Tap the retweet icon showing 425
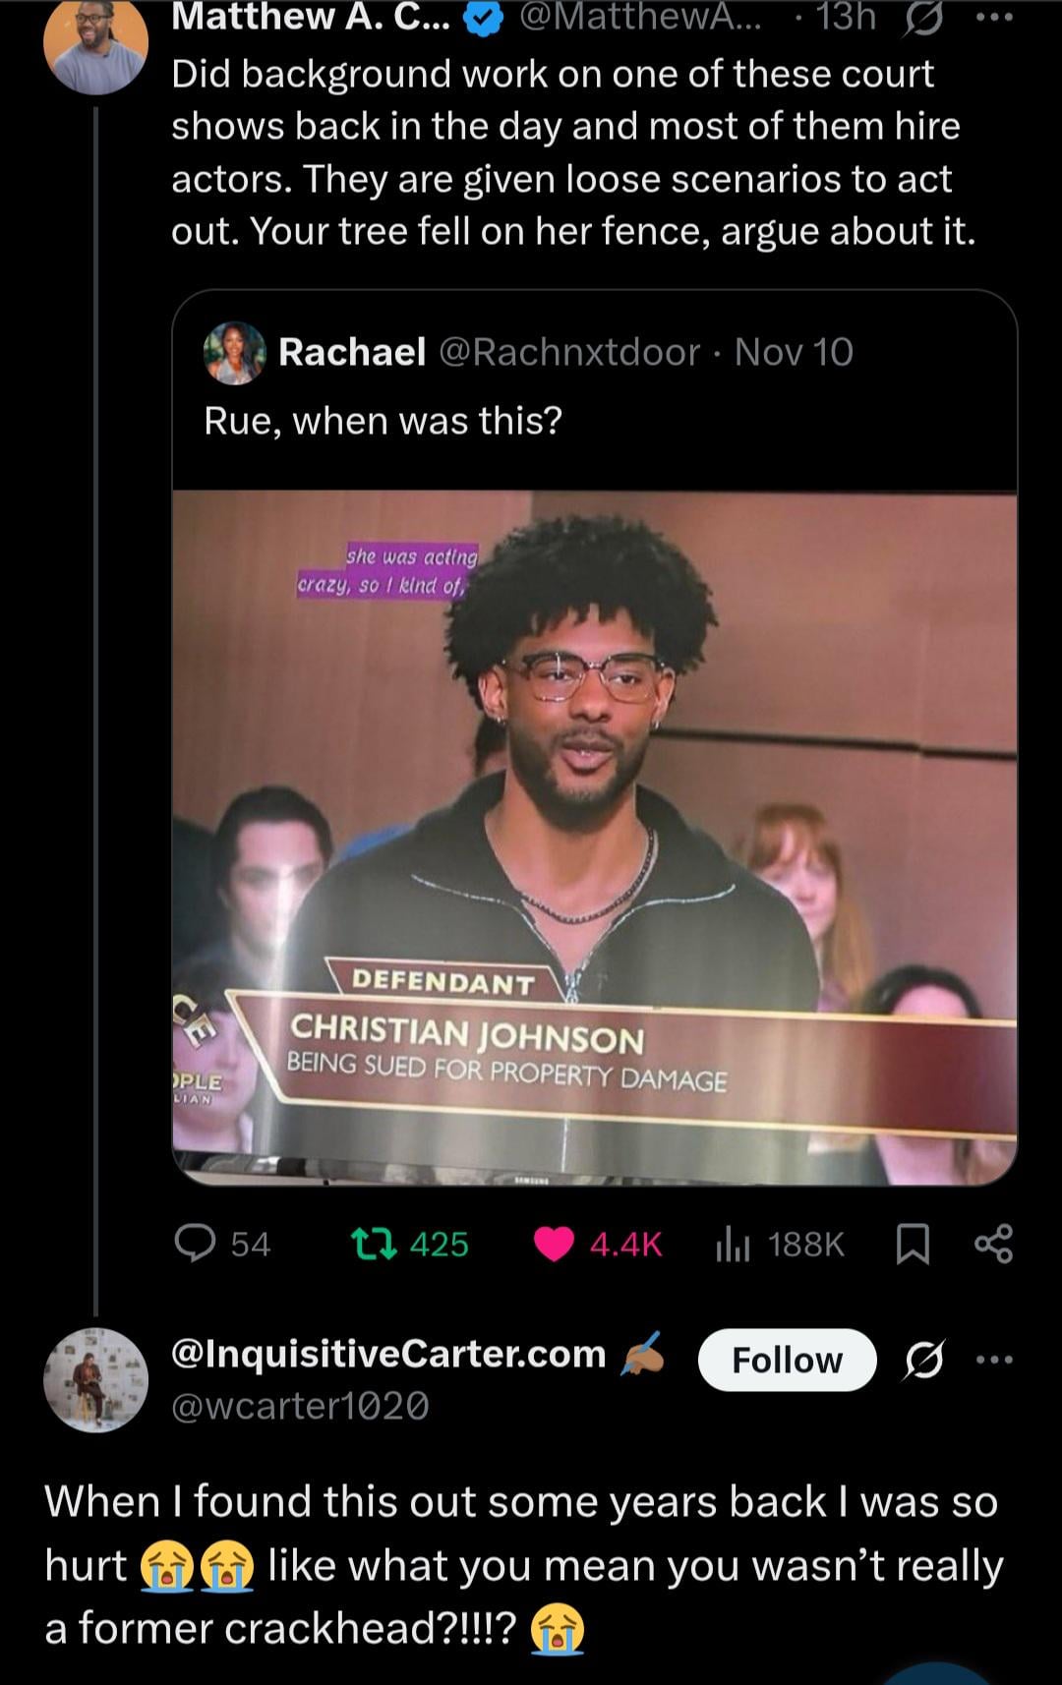This screenshot has height=1685, width=1062. pos(374,1244)
